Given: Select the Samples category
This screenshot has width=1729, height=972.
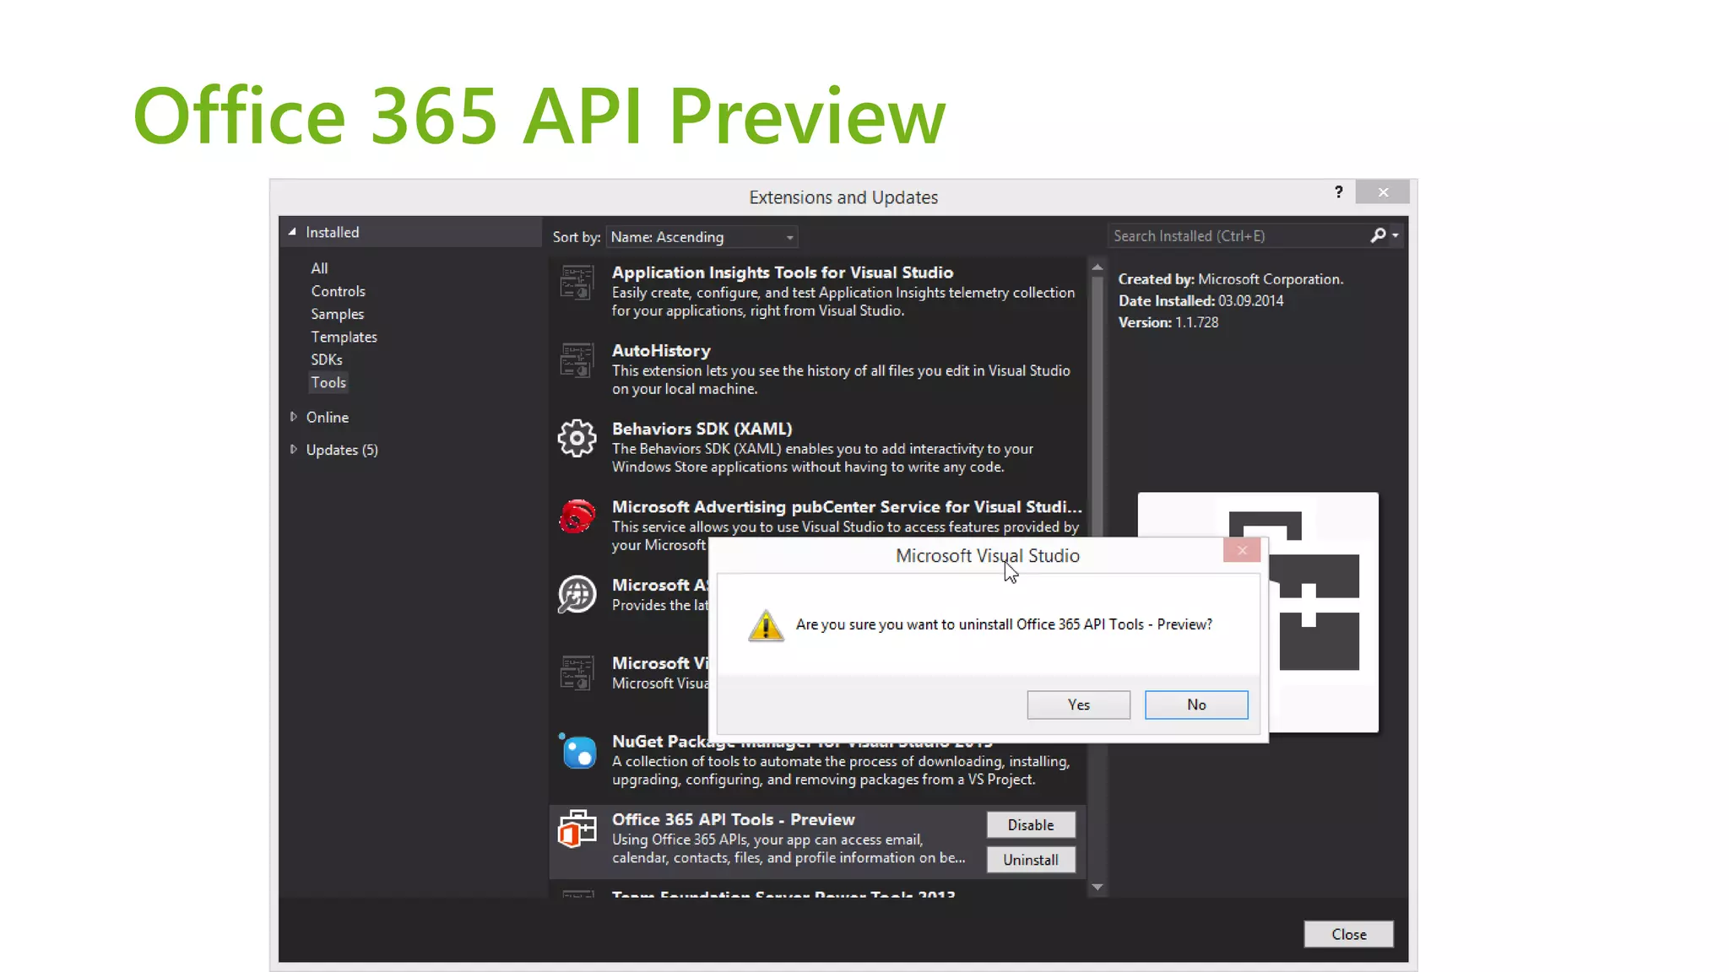Looking at the screenshot, I should click(x=337, y=314).
